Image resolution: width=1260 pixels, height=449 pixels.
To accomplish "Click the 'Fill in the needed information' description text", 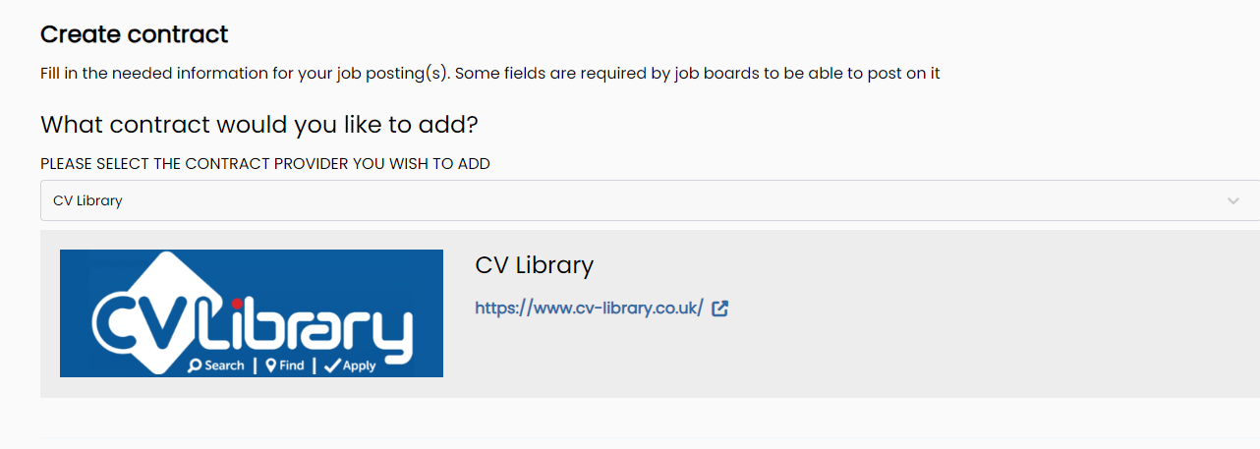I will click(490, 74).
